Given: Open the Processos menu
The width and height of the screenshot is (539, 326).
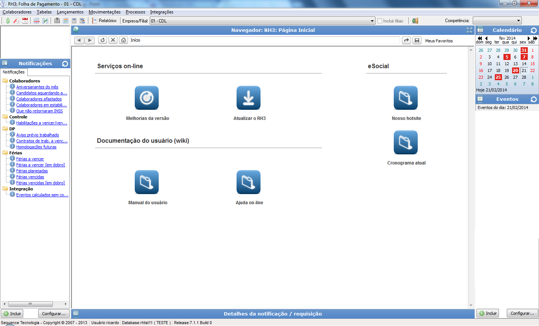Looking at the screenshot, I should pyautogui.click(x=135, y=12).
